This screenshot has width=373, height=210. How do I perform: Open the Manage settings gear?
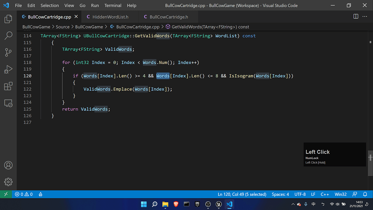tap(8, 182)
